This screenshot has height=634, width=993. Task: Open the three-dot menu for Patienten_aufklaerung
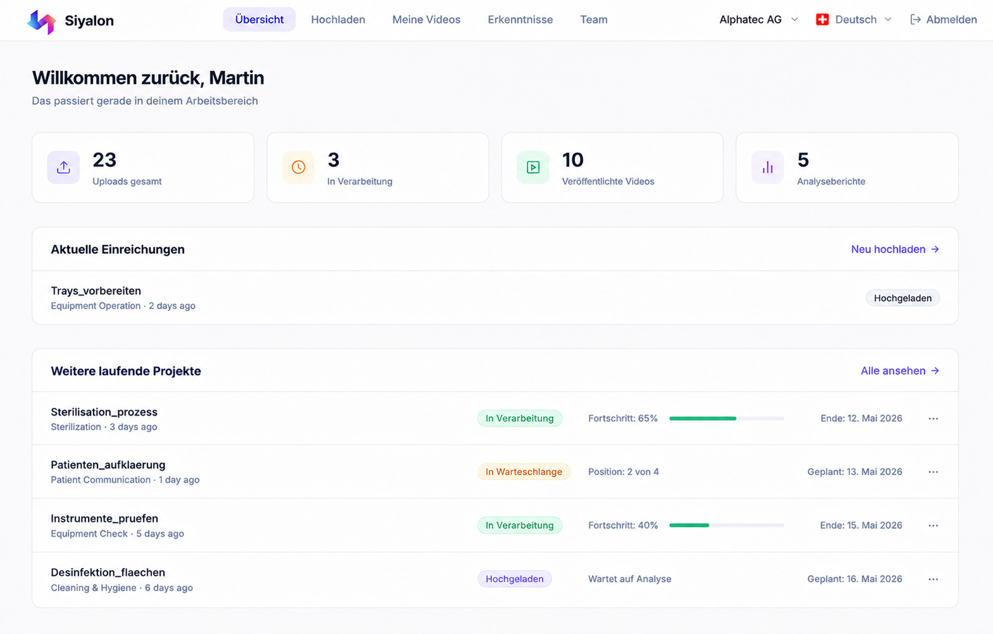coord(933,472)
